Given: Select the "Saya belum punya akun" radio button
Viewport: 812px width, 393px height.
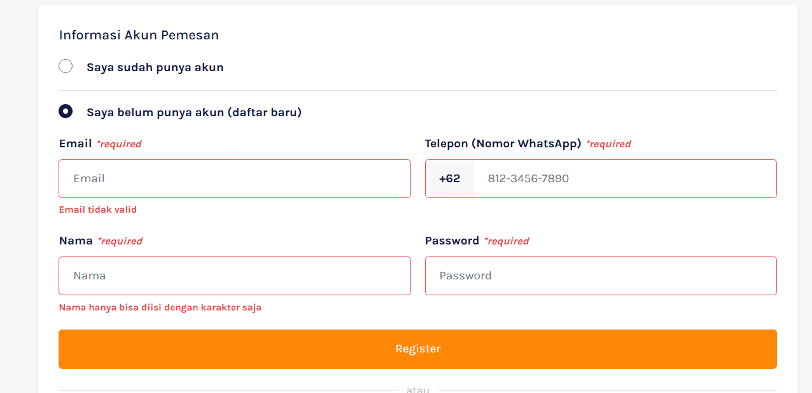Looking at the screenshot, I should coord(66,112).
